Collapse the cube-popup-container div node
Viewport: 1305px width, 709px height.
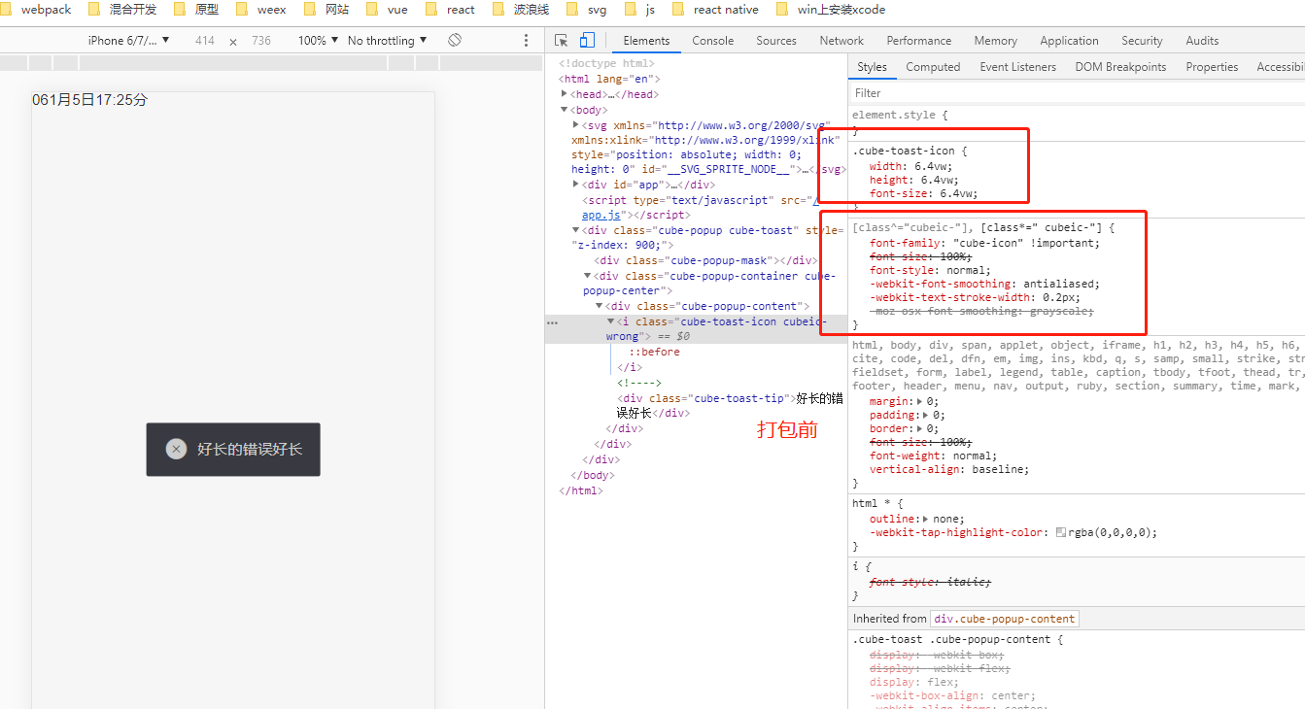[588, 276]
